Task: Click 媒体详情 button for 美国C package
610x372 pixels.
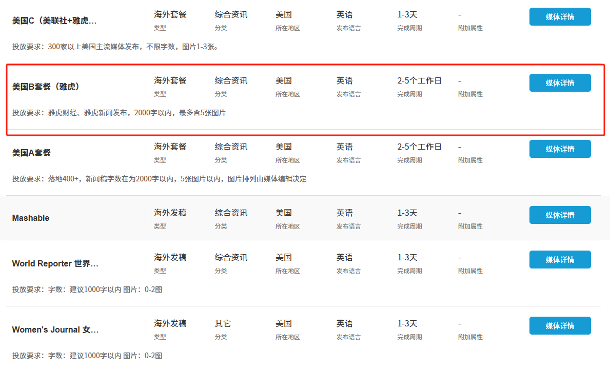Action: click(560, 17)
